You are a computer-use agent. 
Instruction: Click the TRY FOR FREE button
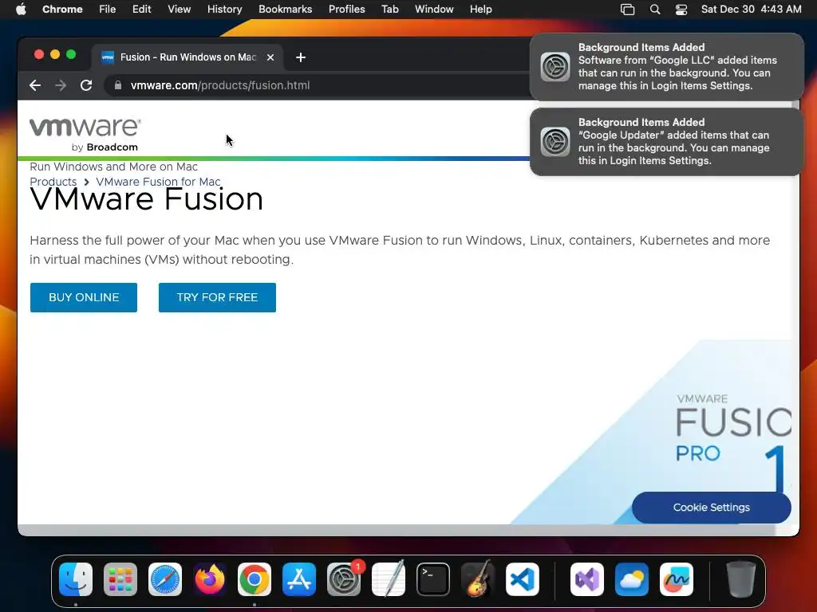pyautogui.click(x=217, y=297)
